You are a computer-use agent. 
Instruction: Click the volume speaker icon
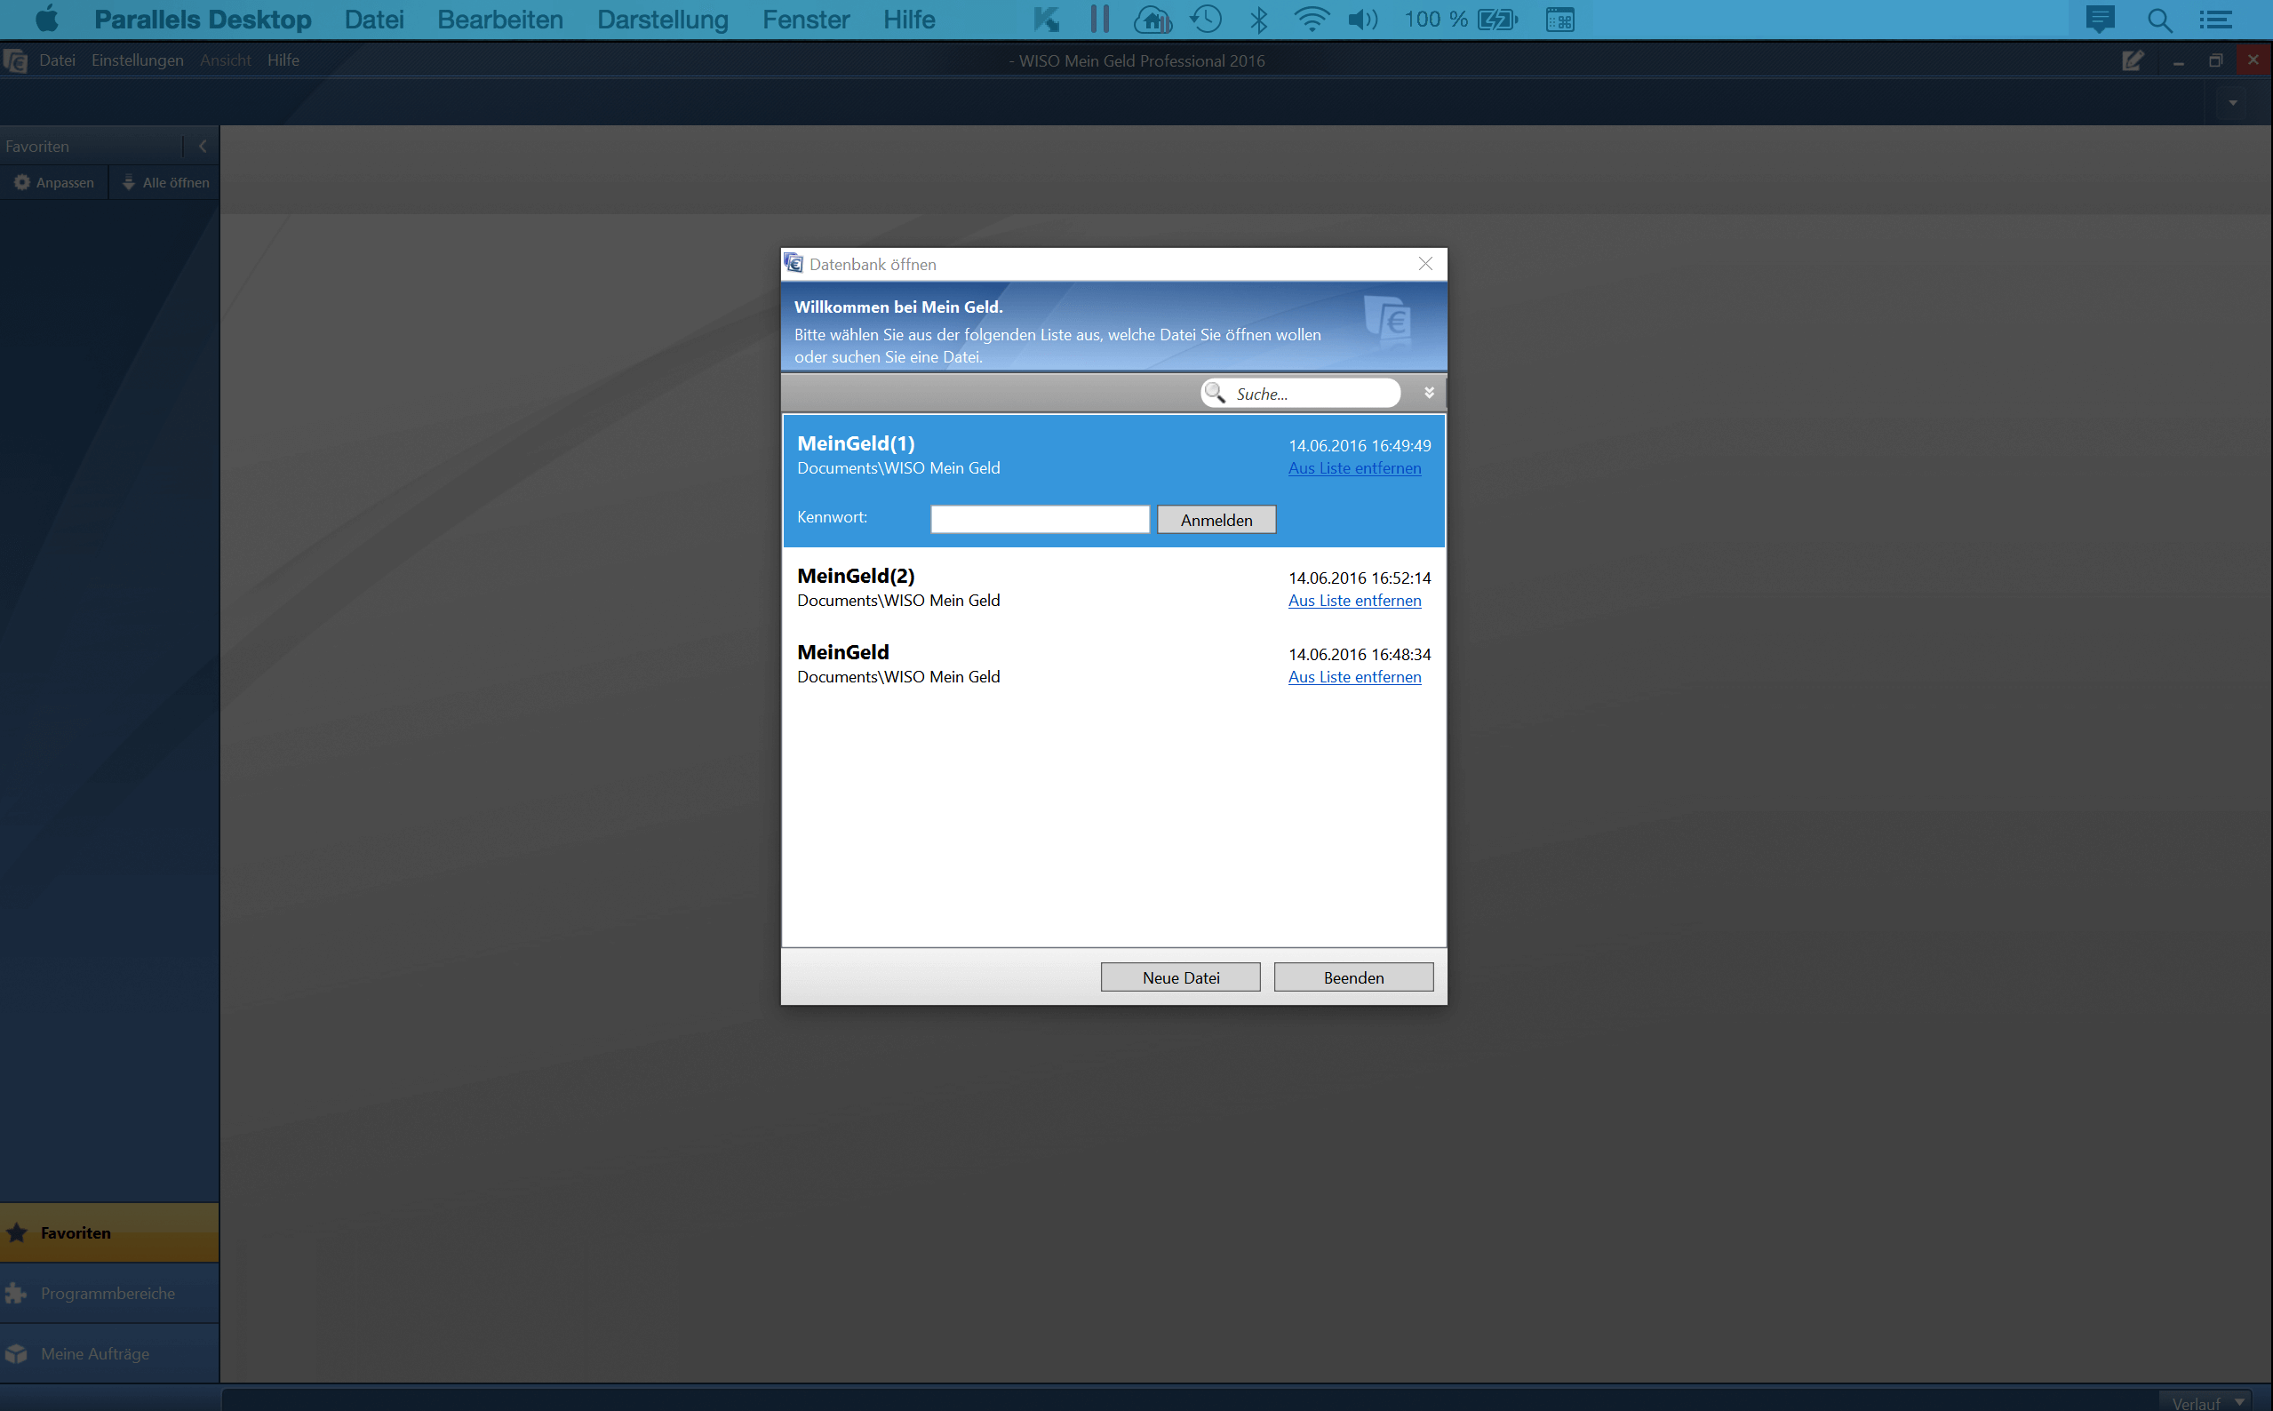click(1362, 20)
